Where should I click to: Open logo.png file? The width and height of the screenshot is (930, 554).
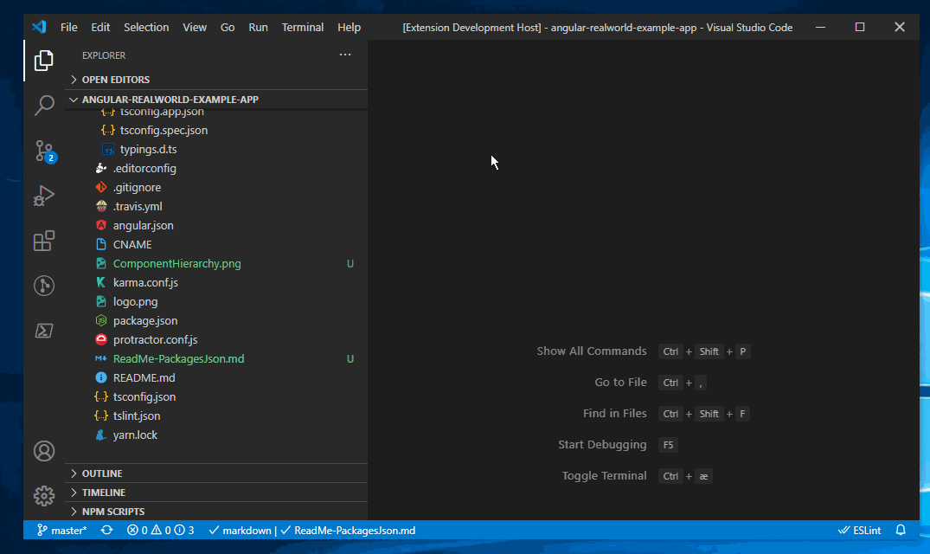(x=216, y=301)
